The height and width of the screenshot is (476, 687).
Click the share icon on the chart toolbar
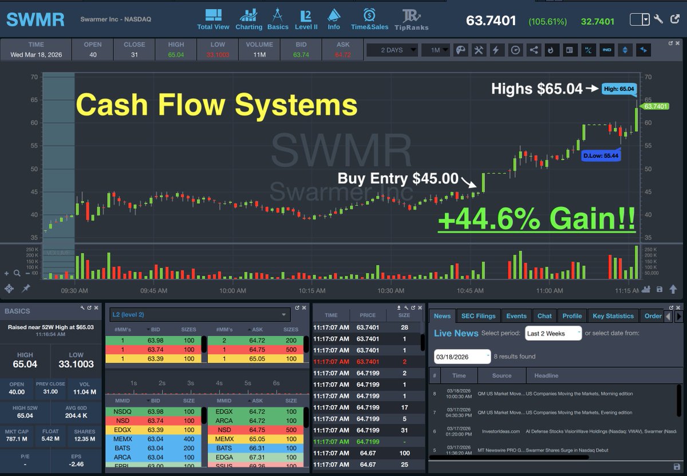(534, 50)
